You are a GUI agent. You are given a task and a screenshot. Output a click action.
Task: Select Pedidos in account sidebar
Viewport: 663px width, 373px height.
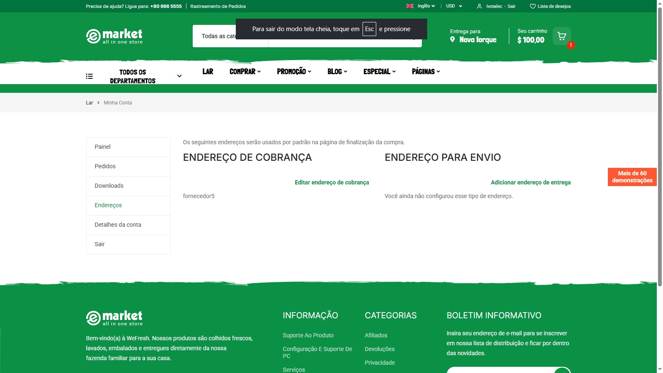(x=105, y=166)
